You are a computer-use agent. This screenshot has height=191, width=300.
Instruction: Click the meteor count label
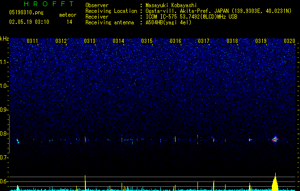click(68, 15)
